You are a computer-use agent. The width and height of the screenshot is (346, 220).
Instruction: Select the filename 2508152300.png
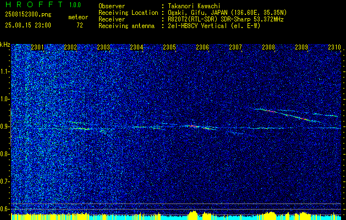(28, 15)
